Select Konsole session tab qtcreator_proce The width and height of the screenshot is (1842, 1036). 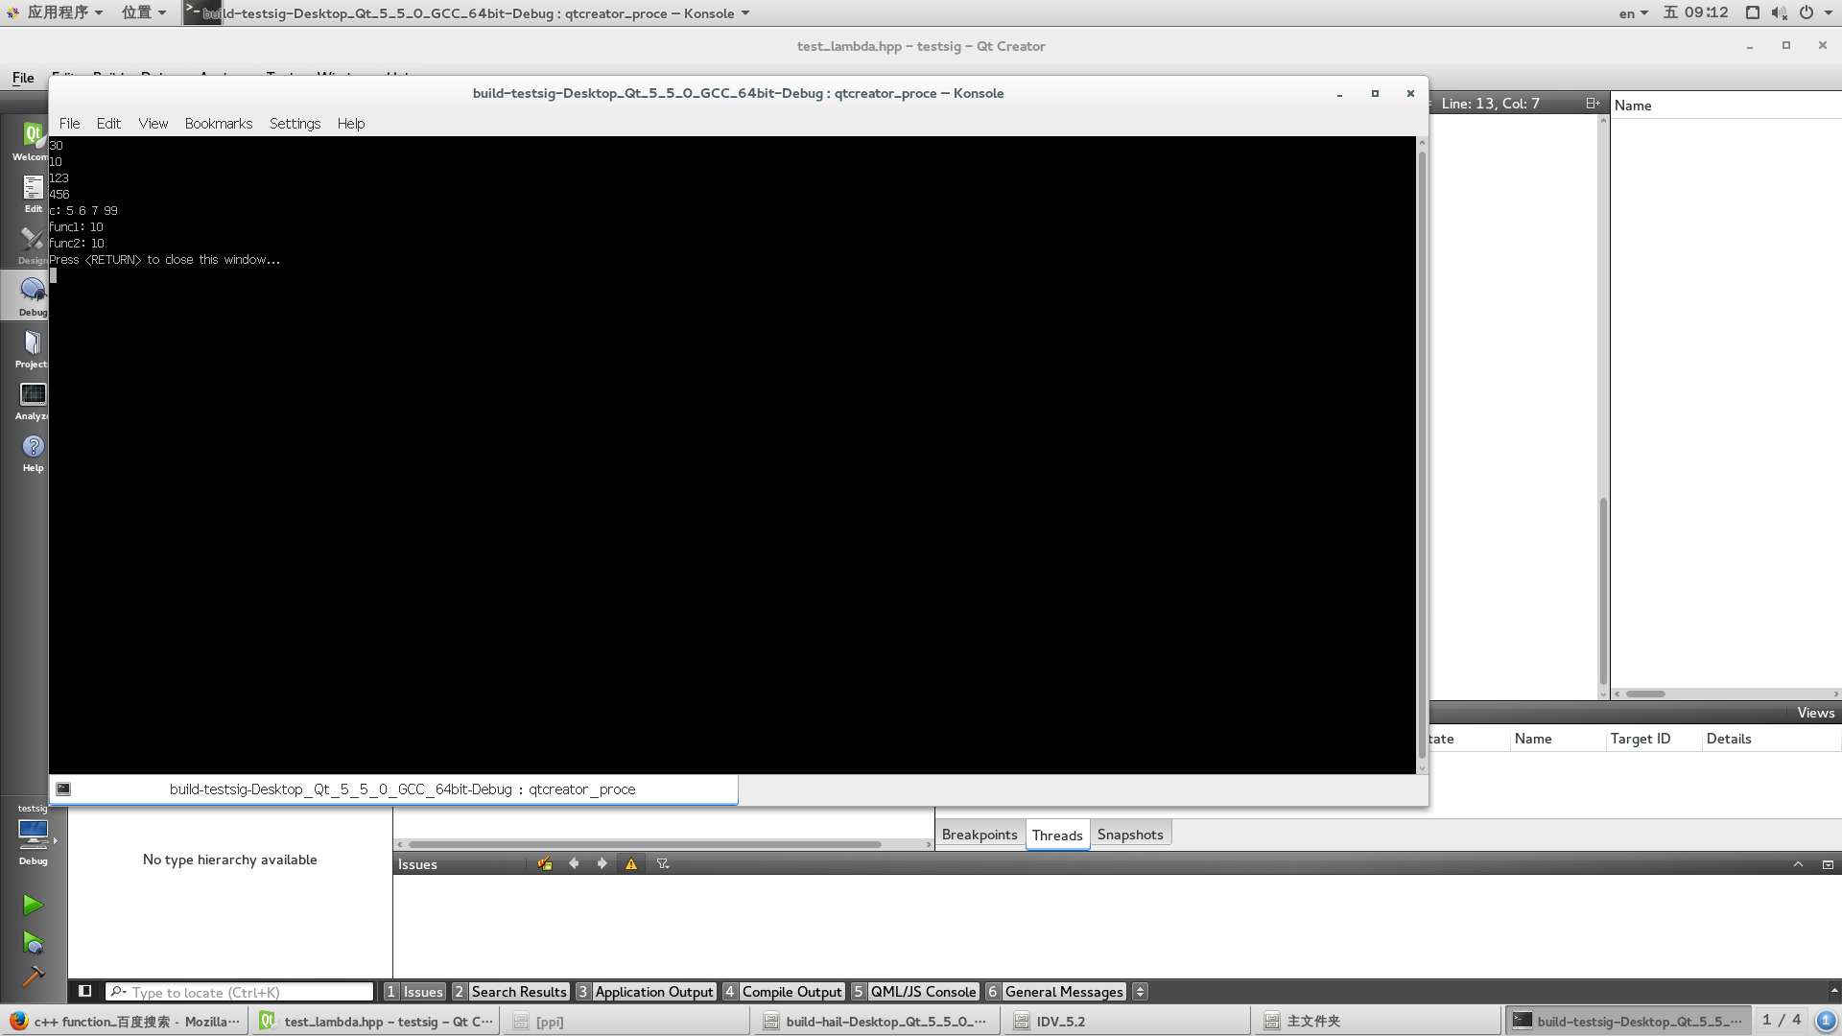click(x=393, y=789)
